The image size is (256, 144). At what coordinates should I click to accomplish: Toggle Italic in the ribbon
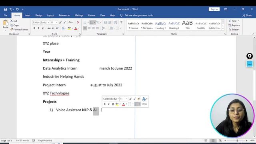(38, 28)
